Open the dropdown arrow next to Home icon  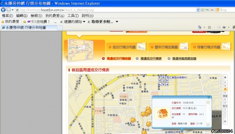[x=204, y=28]
